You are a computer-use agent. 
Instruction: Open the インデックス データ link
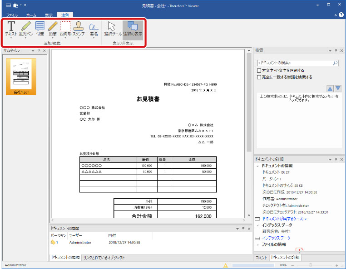pos(277,238)
